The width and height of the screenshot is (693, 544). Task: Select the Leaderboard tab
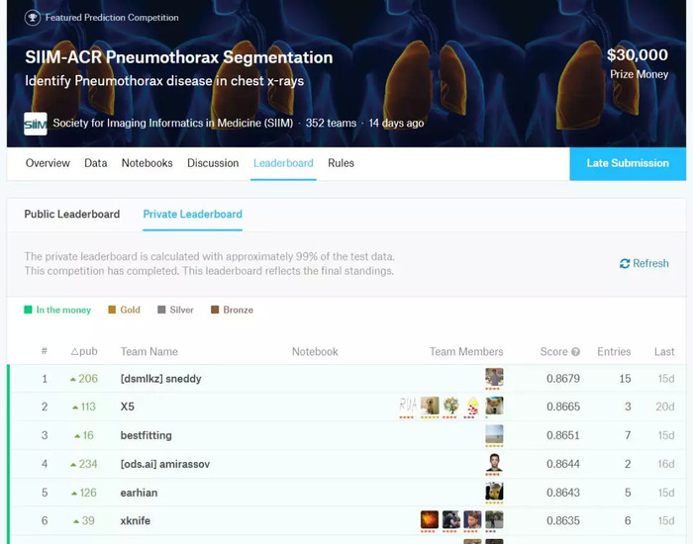pyautogui.click(x=283, y=163)
